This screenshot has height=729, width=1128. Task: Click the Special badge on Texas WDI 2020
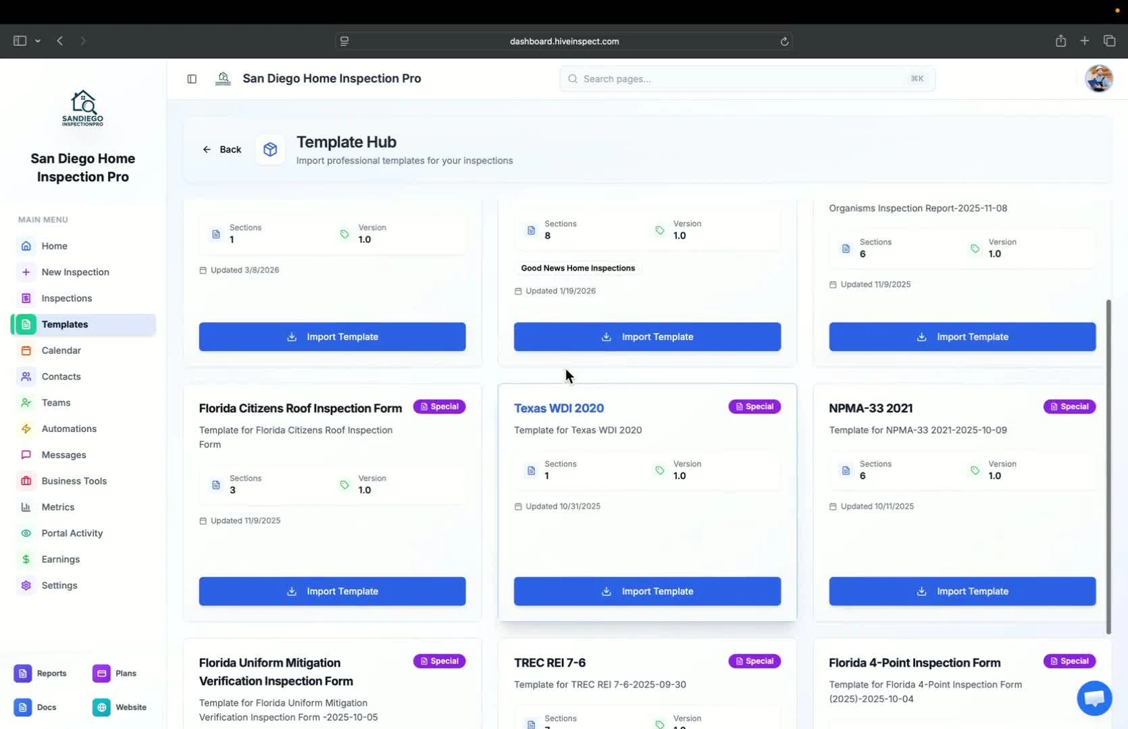(x=754, y=406)
